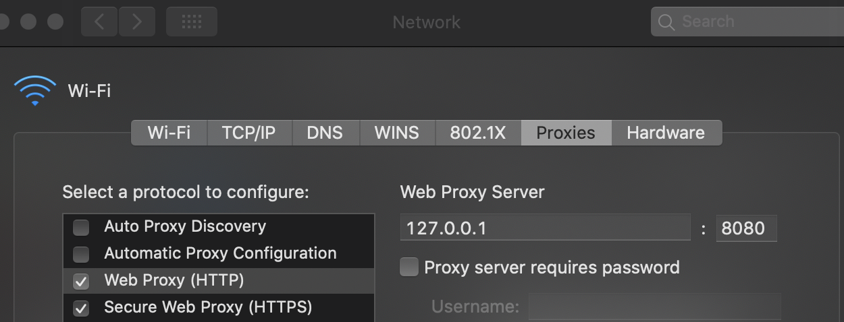
Task: Show all preferences via grid icon
Action: 192,22
